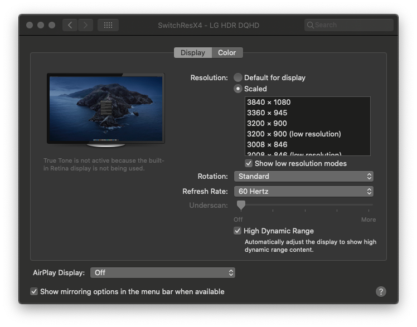Show all preferences via grid icon
The height and width of the screenshot is (327, 417).
click(108, 25)
